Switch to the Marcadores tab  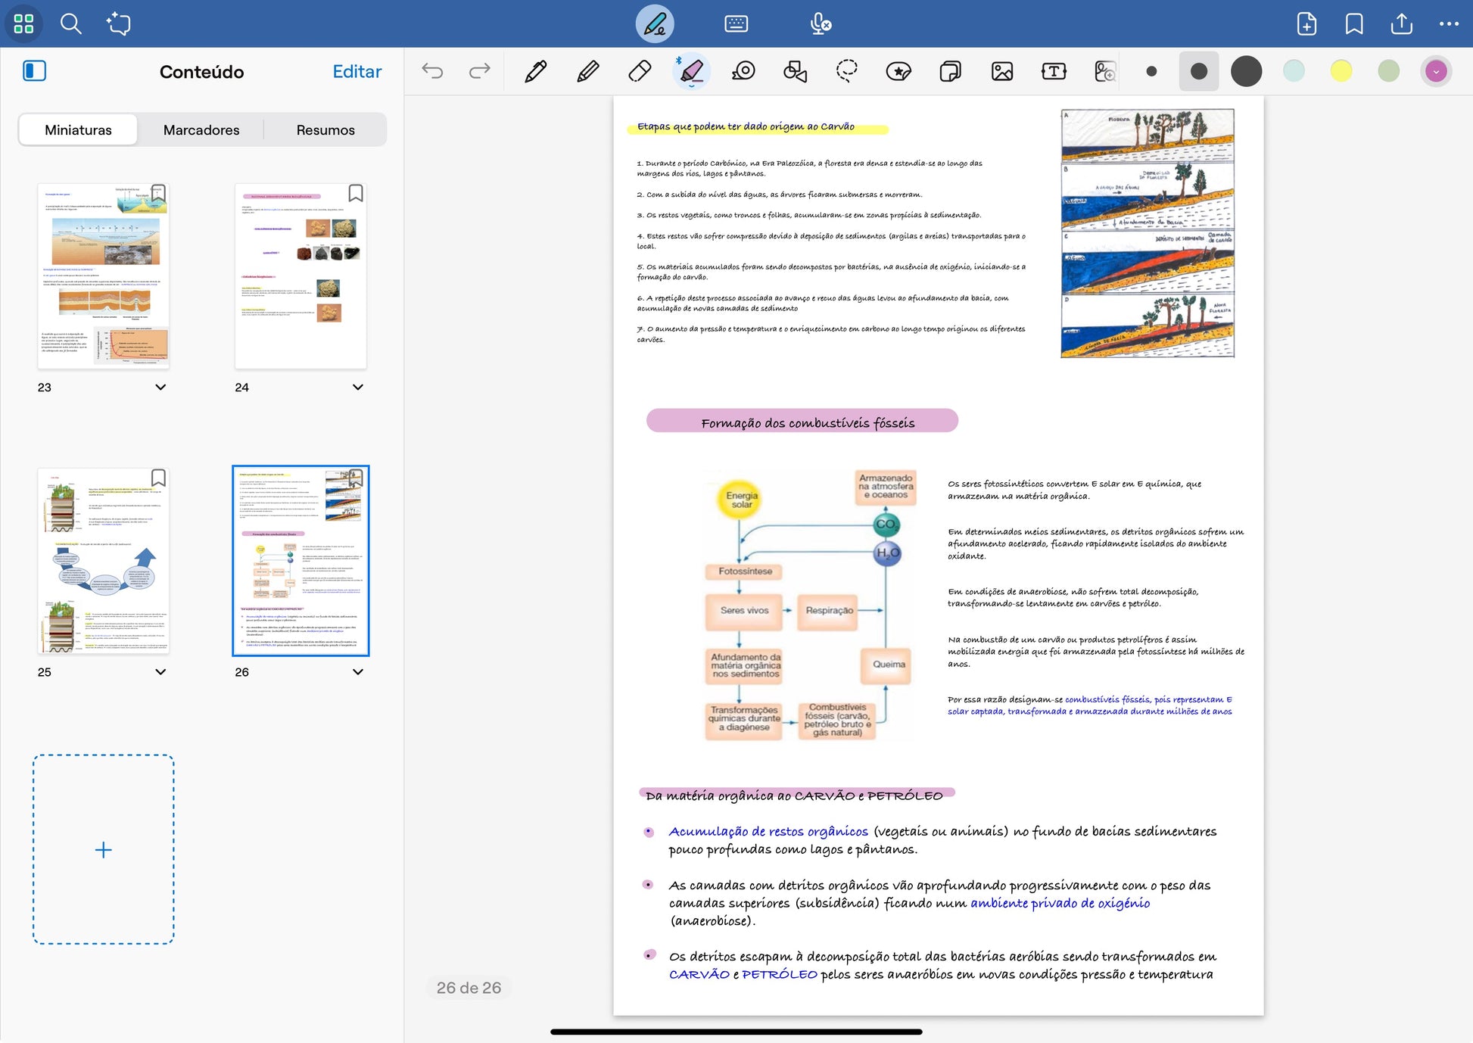point(201,129)
